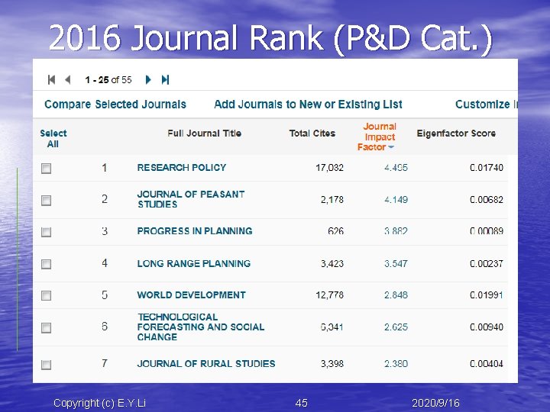Go to previous page of results
550x412 pixels.
click(68, 80)
